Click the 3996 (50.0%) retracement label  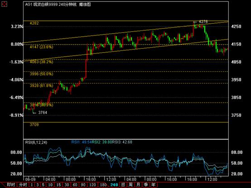42,74
